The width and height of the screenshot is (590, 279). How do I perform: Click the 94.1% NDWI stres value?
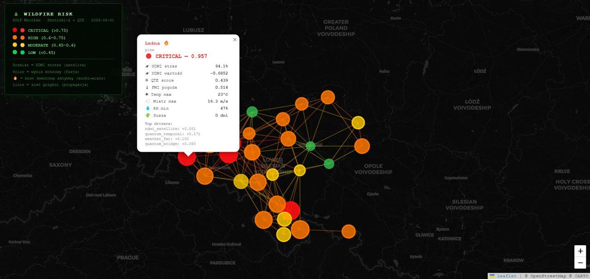click(222, 66)
